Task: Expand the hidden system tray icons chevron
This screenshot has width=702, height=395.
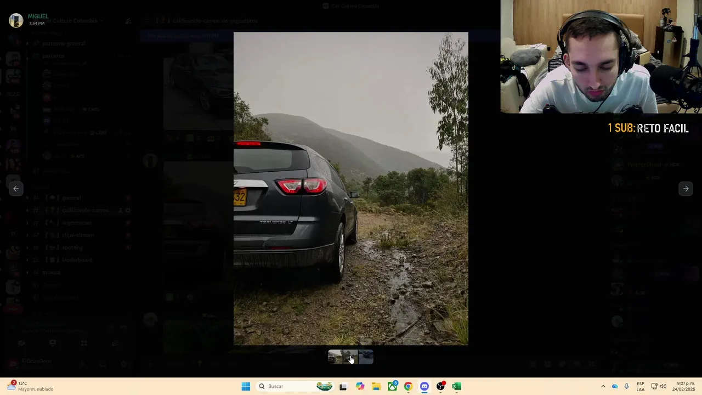Action: pos(603,386)
